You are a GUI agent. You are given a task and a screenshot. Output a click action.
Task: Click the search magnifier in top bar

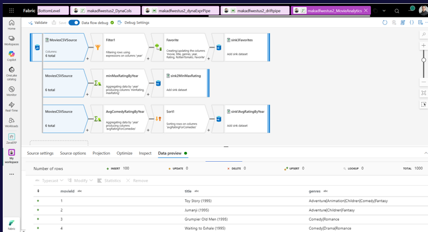[397, 11]
